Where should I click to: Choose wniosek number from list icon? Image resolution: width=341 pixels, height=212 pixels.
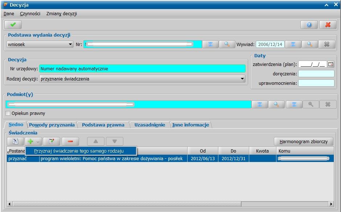pyautogui.click(x=210, y=44)
